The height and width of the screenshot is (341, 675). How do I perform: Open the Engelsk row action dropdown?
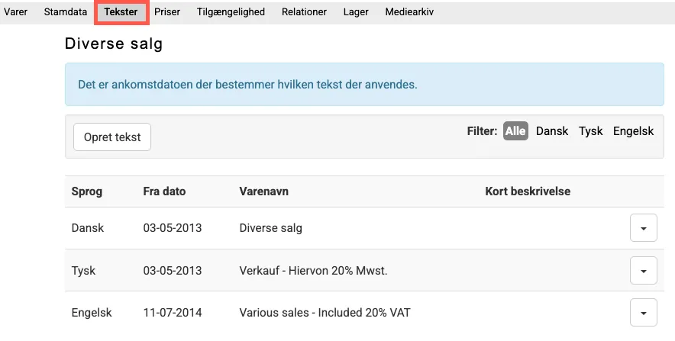[643, 312]
